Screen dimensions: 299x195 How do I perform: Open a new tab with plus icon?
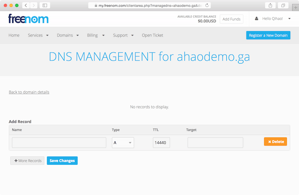coord(296,8)
